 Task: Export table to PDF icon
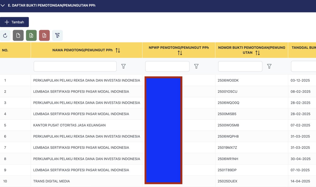point(44,35)
